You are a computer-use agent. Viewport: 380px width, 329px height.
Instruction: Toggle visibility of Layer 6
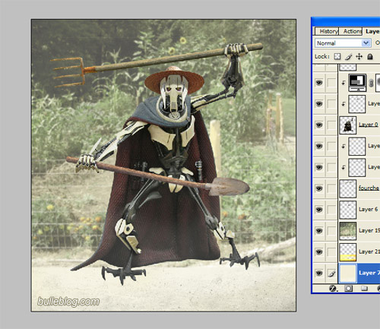click(319, 210)
